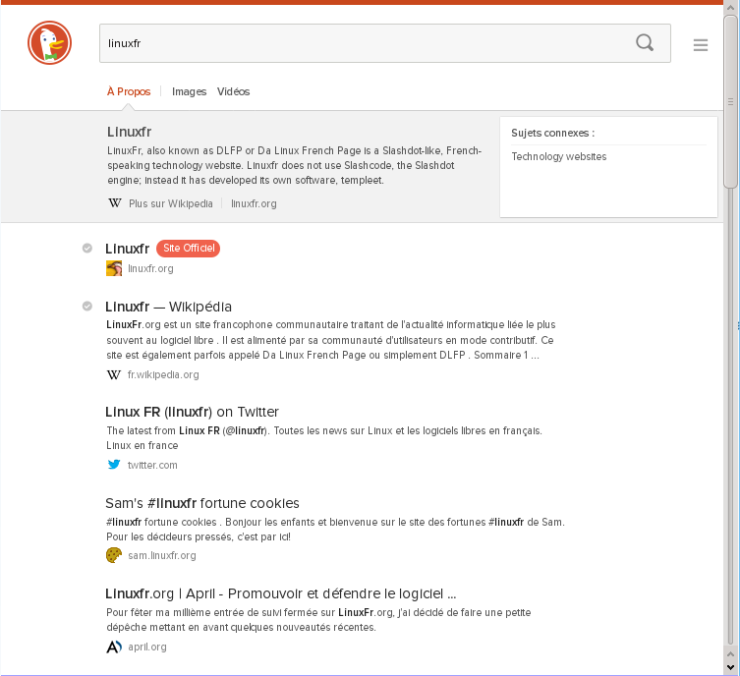Viewport: 740px width, 676px height.
Task: Click the cookie favicon for sam.linuxfr.org
Action: [114, 555]
